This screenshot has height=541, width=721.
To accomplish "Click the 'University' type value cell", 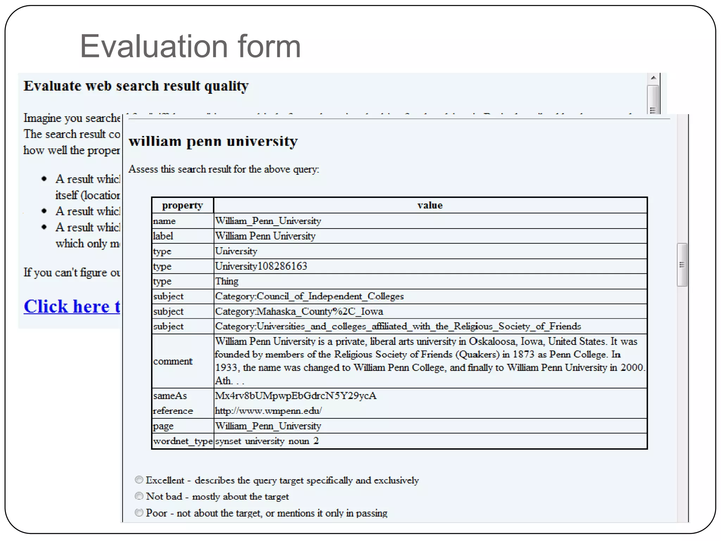I will pyautogui.click(x=430, y=251).
